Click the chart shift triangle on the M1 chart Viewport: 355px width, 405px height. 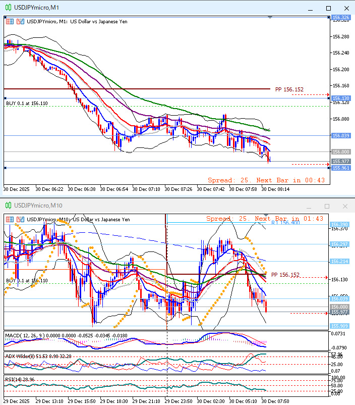point(271,18)
